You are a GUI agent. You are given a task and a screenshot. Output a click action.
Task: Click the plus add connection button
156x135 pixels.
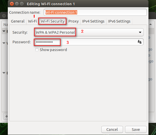pos(6,116)
